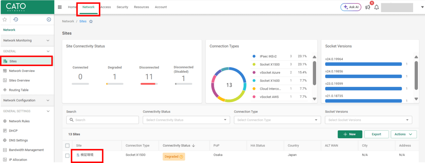Click the sites Search input field

point(103,120)
